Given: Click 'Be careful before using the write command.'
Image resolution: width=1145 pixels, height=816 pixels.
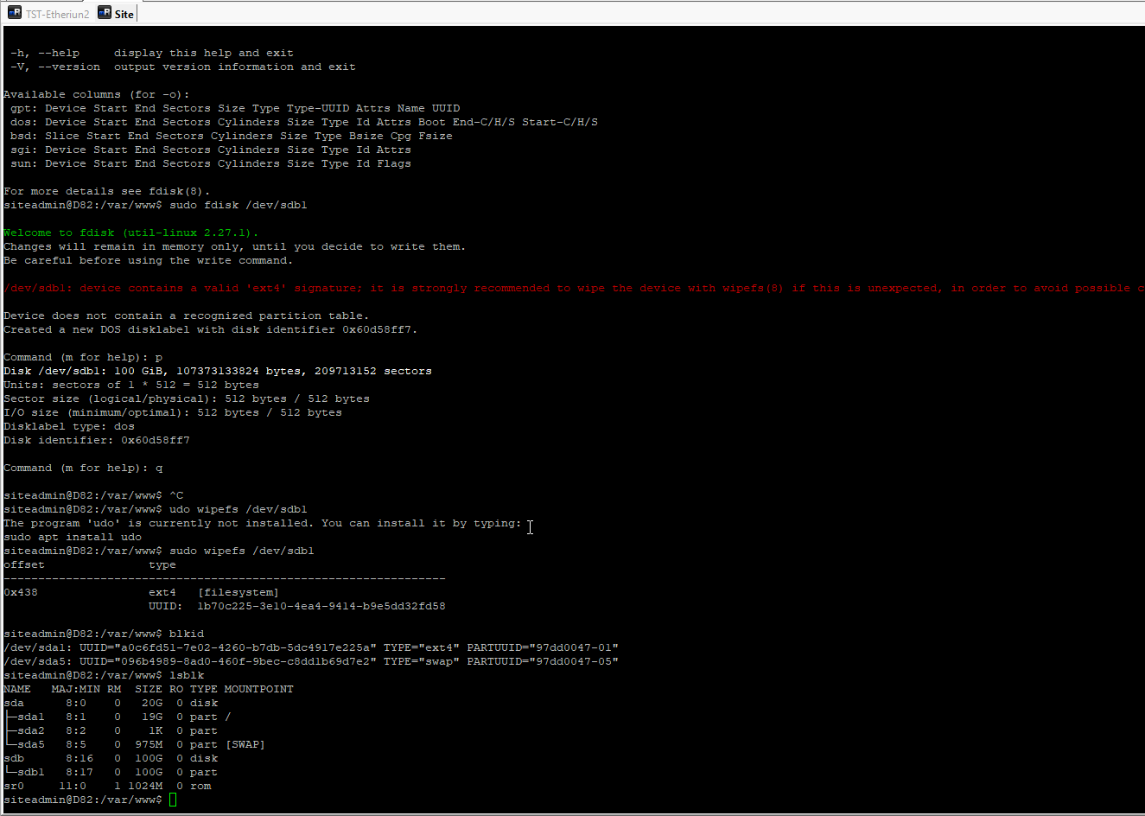Looking at the screenshot, I should (149, 260).
